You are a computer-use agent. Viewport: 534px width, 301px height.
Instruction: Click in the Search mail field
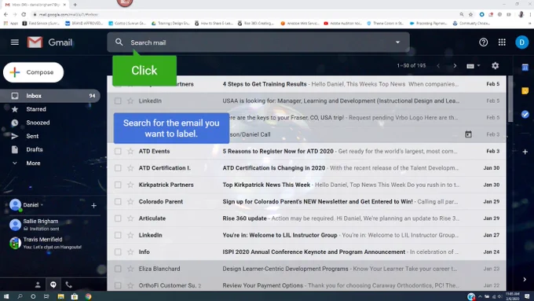click(258, 42)
